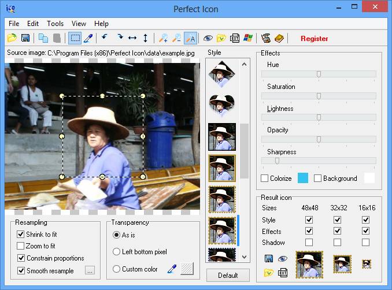Select Left bottom pixel transparency

coord(117,252)
